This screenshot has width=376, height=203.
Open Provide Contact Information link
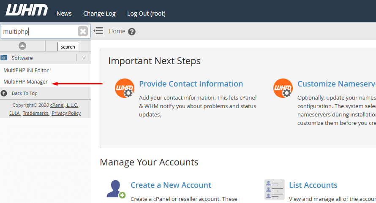tap(191, 84)
